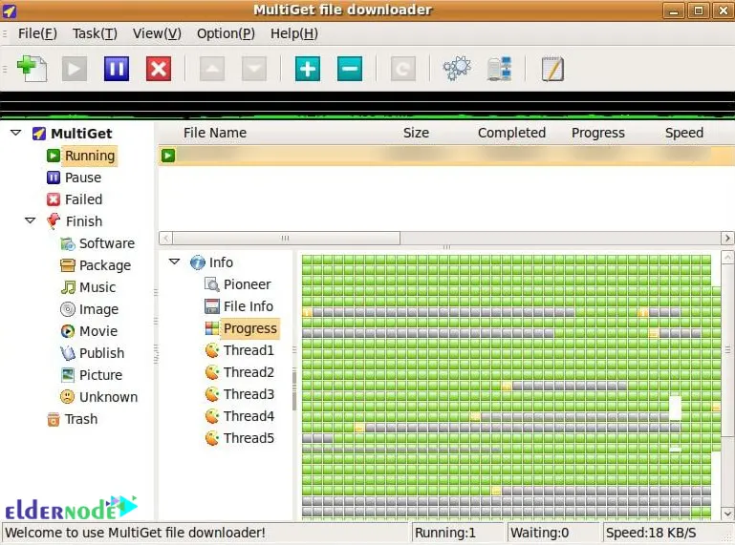Click the notepad with pencil icon
735x545 pixels.
(x=552, y=69)
